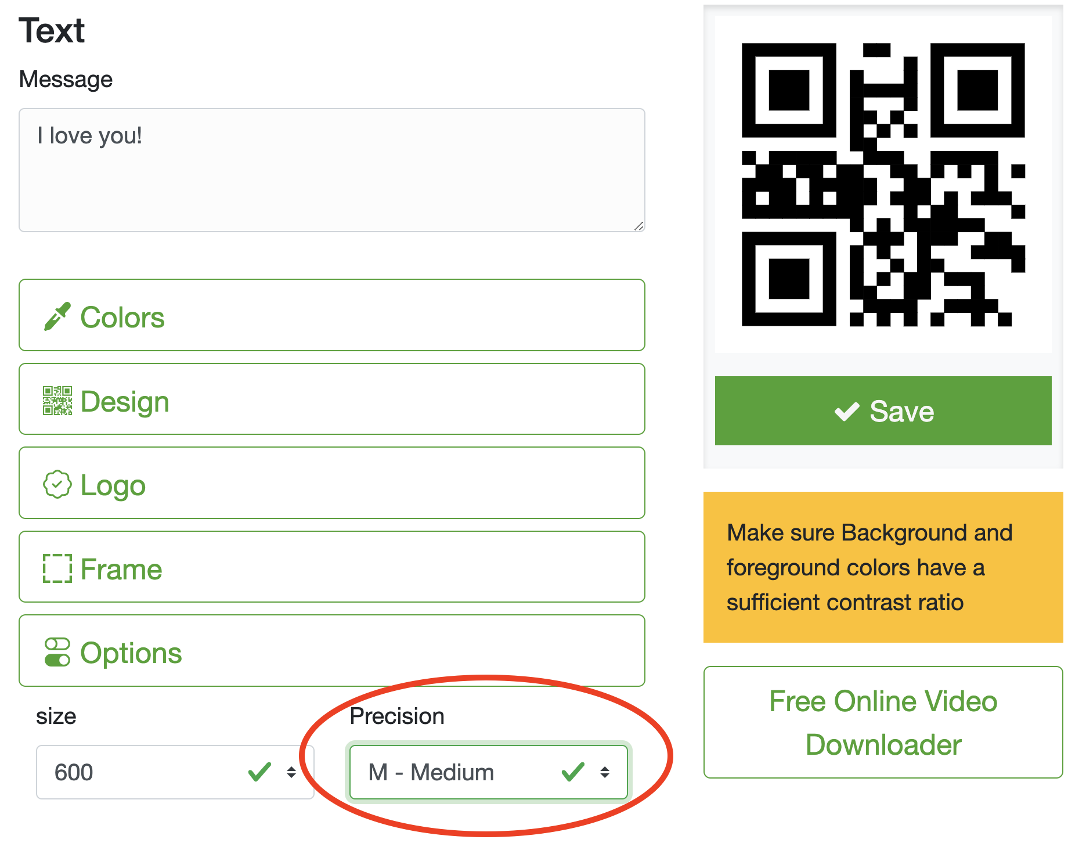Click the toggle switches icon in Options
Image resolution: width=1068 pixels, height=843 pixels.
click(x=57, y=652)
